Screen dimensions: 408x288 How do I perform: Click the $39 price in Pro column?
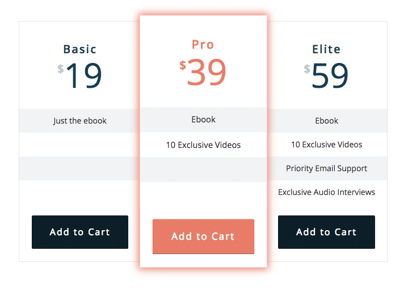click(203, 71)
